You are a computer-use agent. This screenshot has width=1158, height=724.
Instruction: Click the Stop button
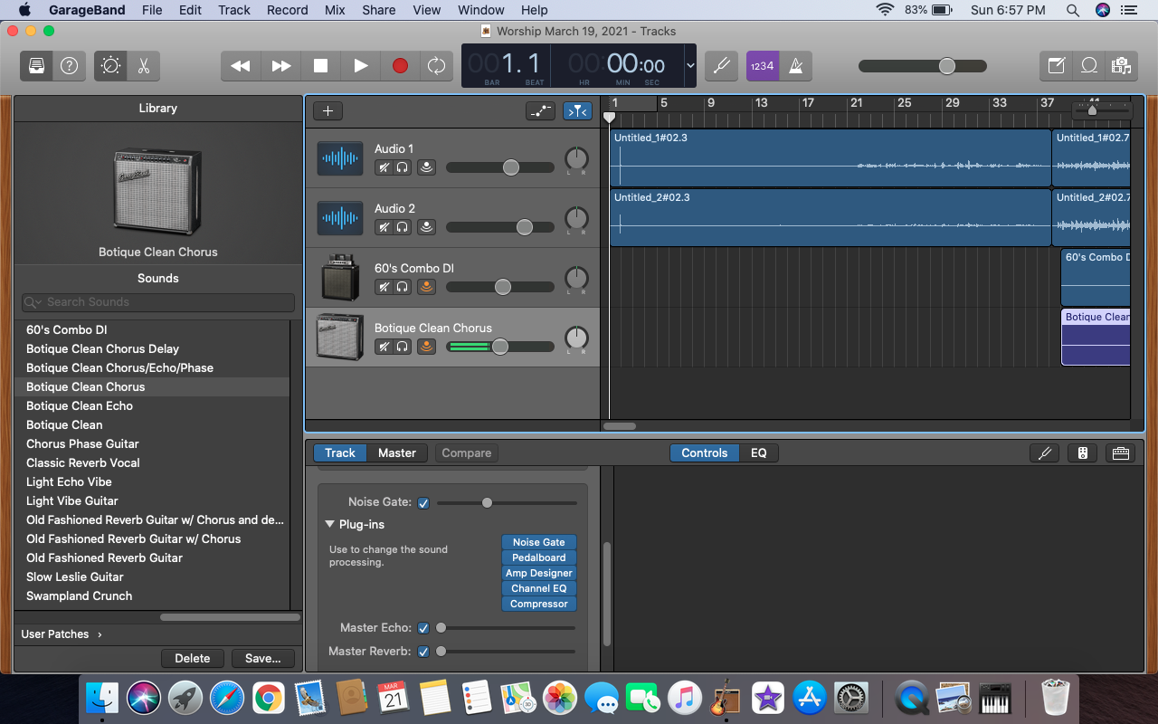(320, 66)
